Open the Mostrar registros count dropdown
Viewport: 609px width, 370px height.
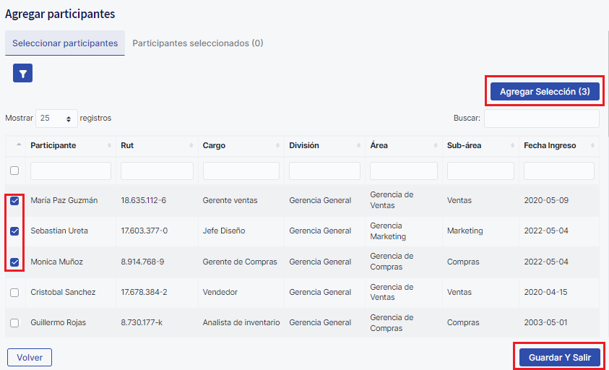pyautogui.click(x=56, y=119)
